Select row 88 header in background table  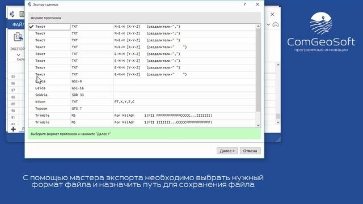pyautogui.click(x=13, y=97)
